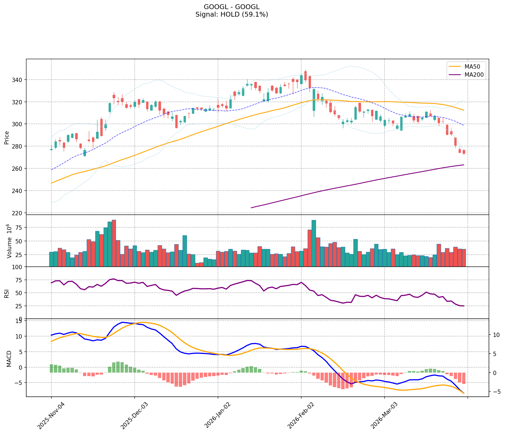Click the RSI axis label
This screenshot has width=505, height=434.
7,293
